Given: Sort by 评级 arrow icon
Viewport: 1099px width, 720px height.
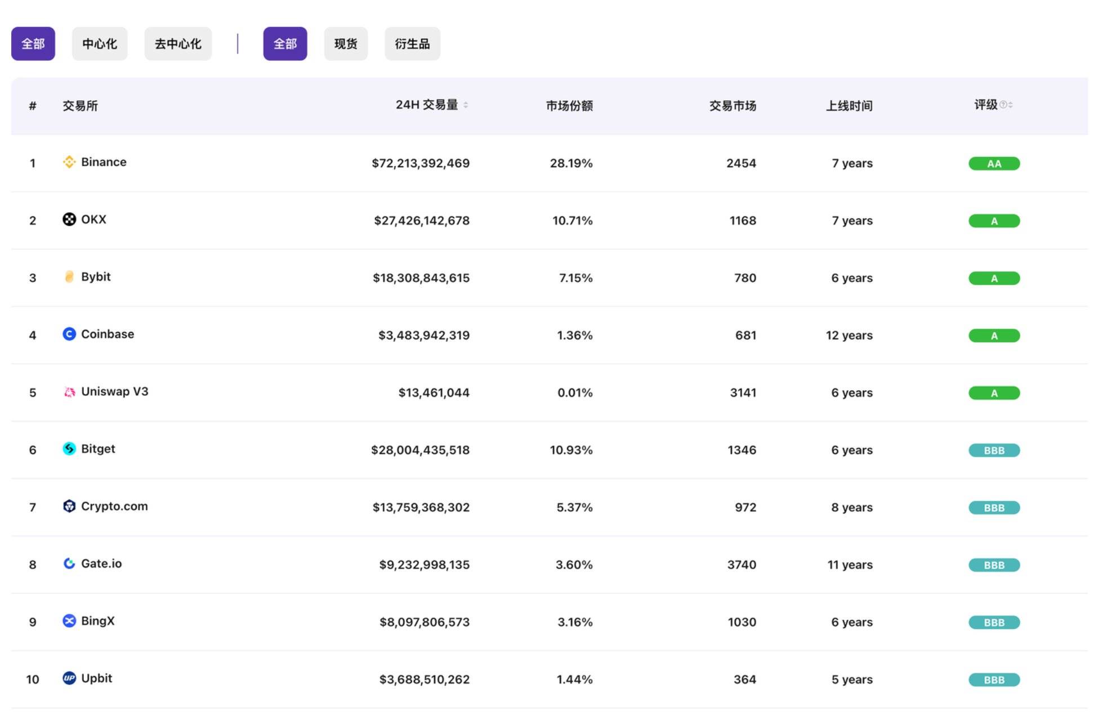Looking at the screenshot, I should (1011, 105).
